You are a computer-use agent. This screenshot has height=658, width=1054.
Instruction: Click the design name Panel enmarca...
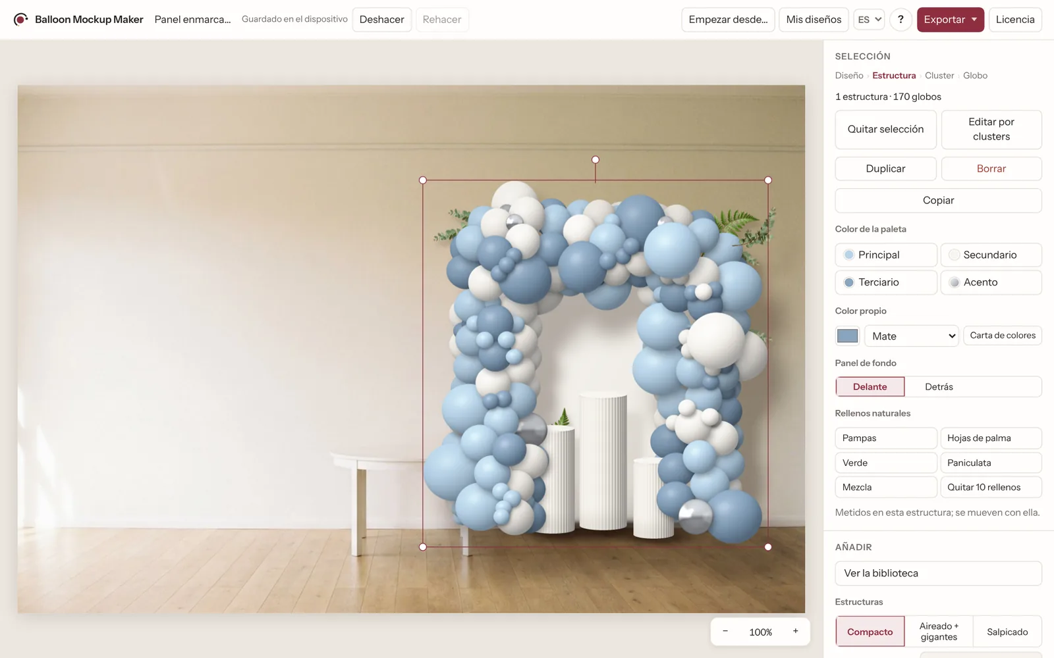(192, 20)
